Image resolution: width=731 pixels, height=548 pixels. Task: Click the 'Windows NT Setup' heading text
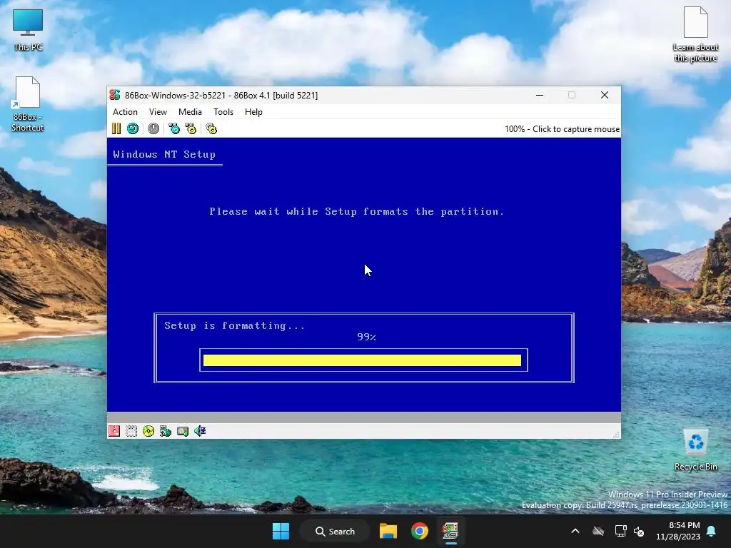[164, 154]
